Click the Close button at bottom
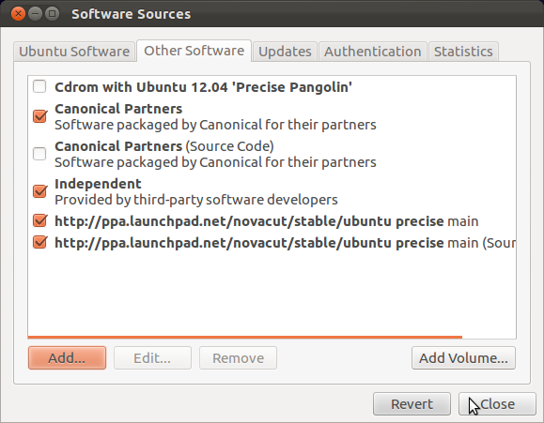Screen dimensions: 544x423 [497, 404]
